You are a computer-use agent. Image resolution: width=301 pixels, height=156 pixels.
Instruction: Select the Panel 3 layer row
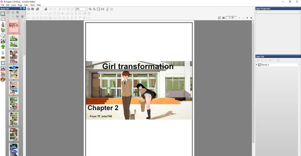(x=278, y=65)
